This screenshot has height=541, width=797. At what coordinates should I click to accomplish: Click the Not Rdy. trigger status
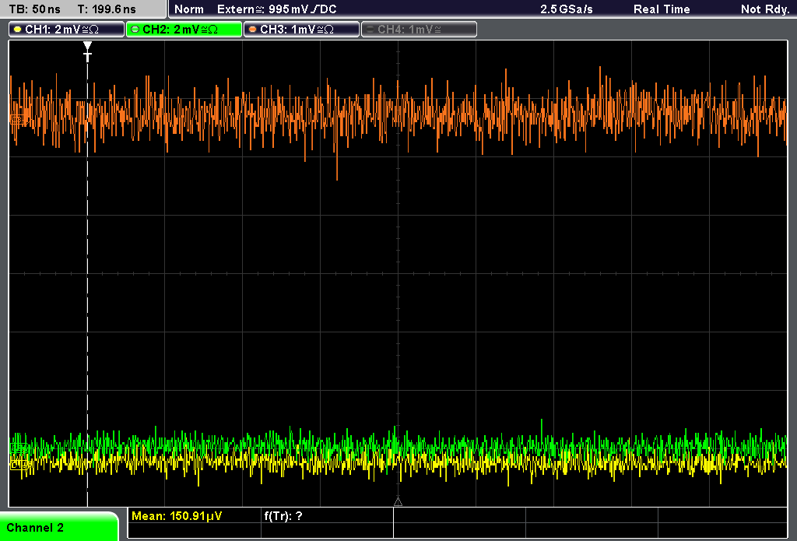coord(764,9)
